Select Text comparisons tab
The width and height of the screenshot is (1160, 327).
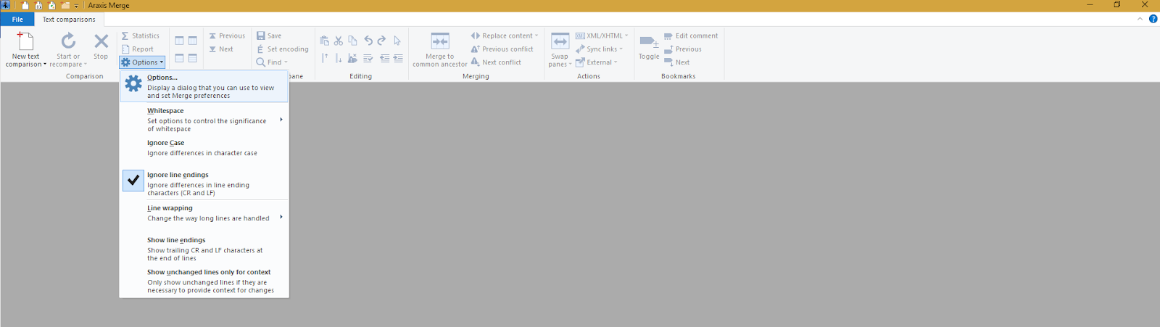tap(69, 20)
